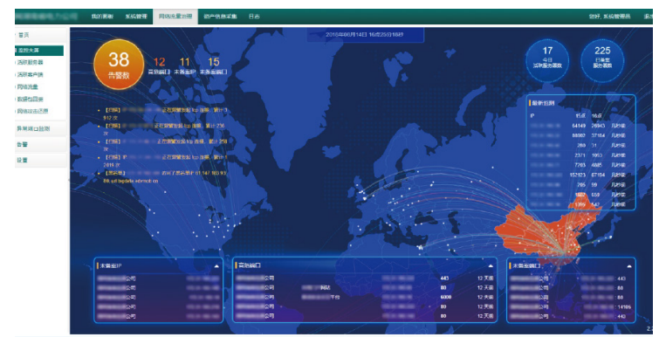Switch to 网络流量治理 tab
The width and height of the screenshot is (659, 337).
click(x=175, y=17)
